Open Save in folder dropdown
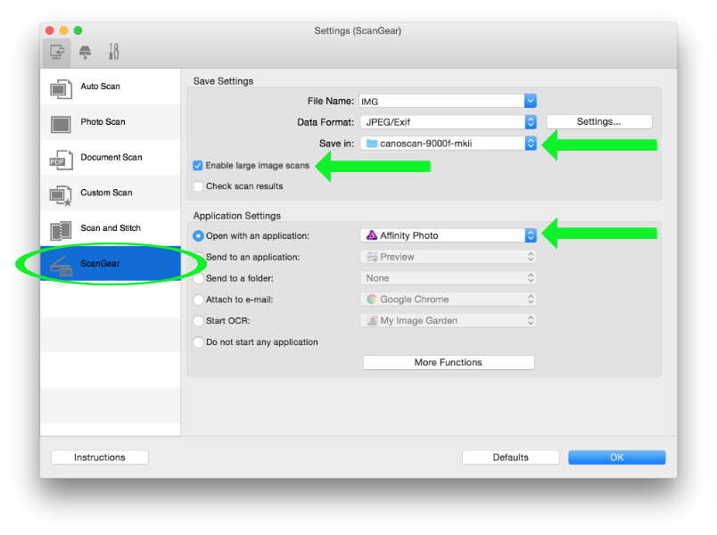717x535 pixels. 448,144
